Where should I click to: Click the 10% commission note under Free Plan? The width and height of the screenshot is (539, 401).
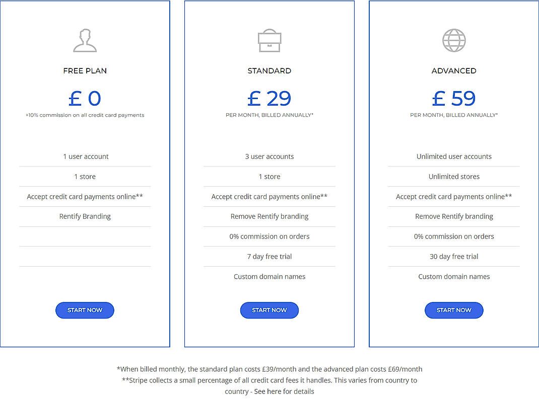pyautogui.click(x=85, y=115)
